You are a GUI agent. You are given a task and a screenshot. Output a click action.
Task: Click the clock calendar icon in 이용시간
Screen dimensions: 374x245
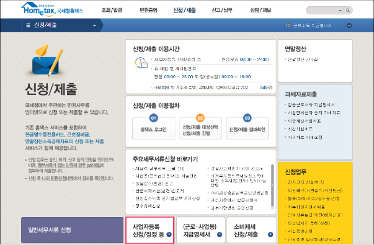(141, 63)
